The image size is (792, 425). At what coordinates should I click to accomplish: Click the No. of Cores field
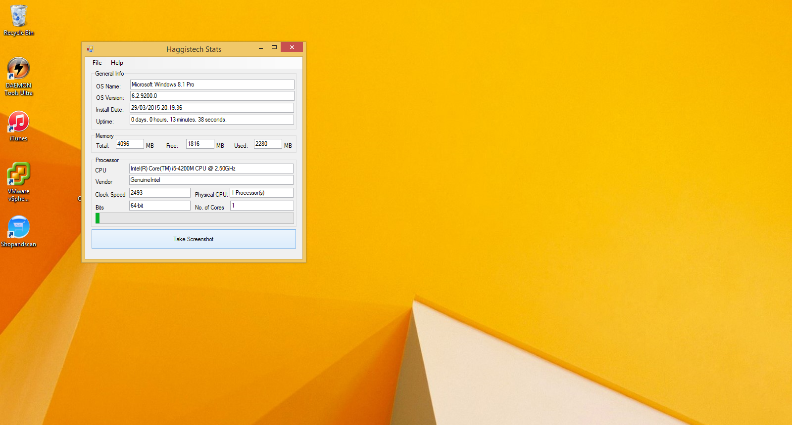pos(262,206)
